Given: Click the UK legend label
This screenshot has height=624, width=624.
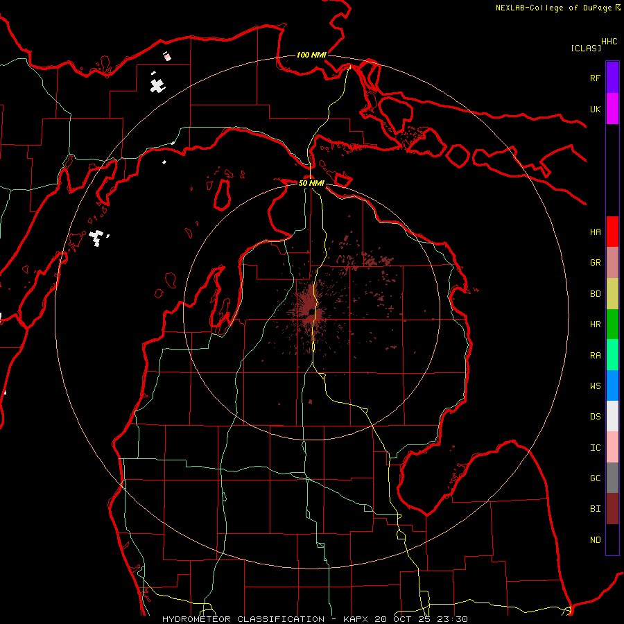Looking at the screenshot, I should 595,109.
